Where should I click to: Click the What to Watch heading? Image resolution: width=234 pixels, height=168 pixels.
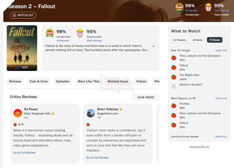186,31
